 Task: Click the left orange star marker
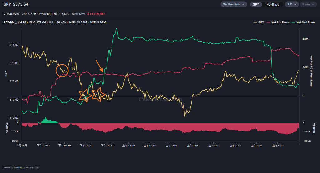pos(84,95)
